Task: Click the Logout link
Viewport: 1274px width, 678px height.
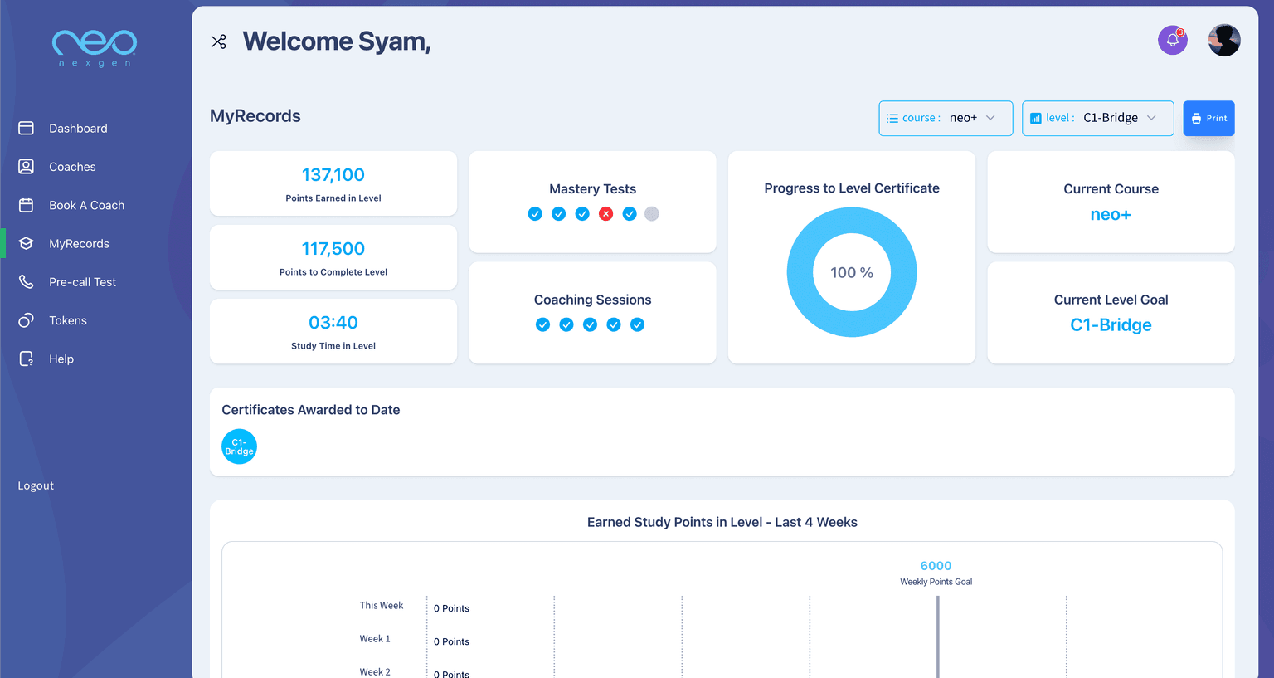Action: (36, 485)
